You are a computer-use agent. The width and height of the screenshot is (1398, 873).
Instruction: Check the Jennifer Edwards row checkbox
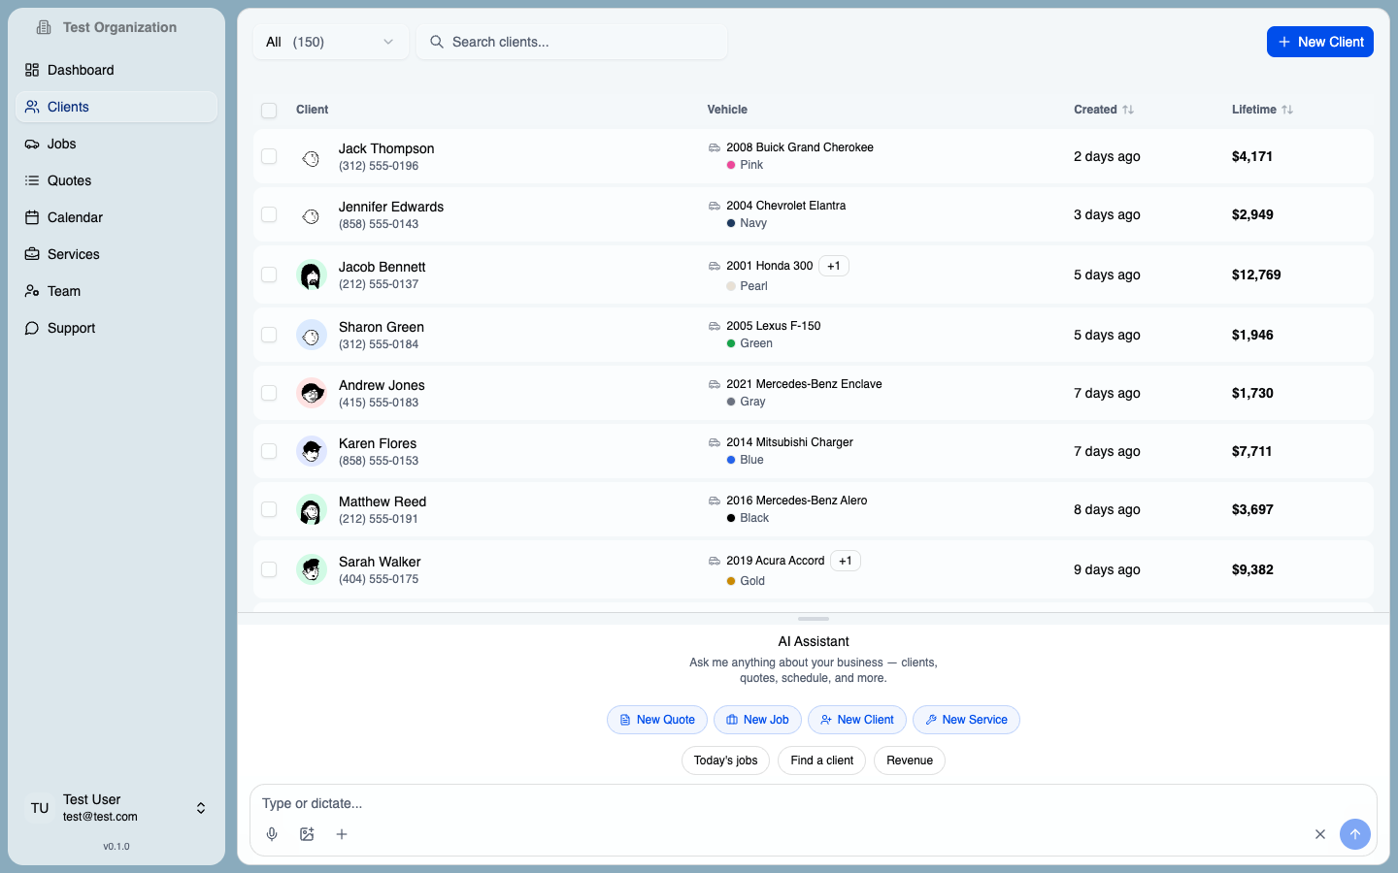269,214
